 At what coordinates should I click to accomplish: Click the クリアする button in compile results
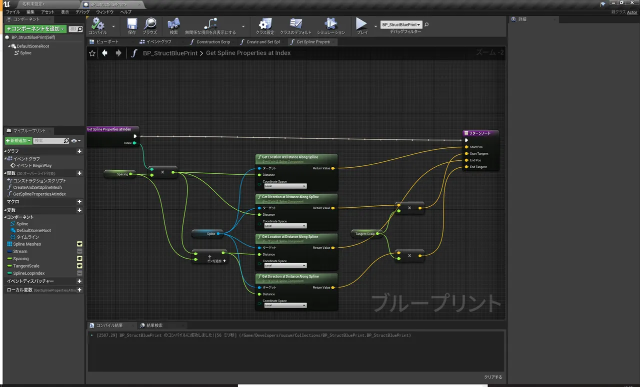point(493,377)
